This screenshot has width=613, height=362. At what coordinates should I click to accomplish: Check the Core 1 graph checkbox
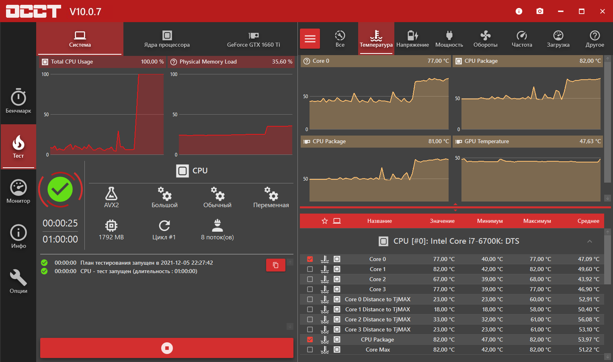point(310,269)
